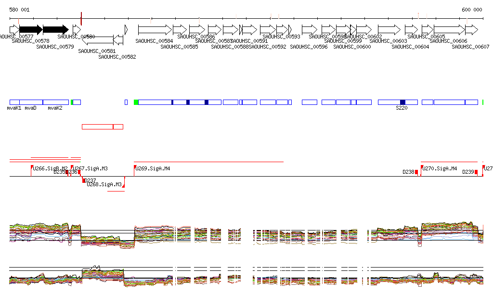Select the SAOUHSC_00596 gene arrow
493x294 pixels.
click(310, 30)
